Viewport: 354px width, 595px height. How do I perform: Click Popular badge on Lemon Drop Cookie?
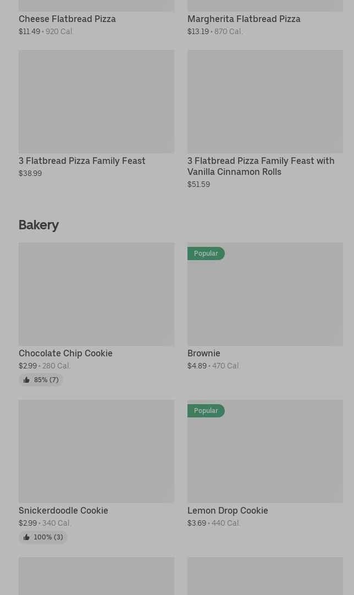click(206, 411)
